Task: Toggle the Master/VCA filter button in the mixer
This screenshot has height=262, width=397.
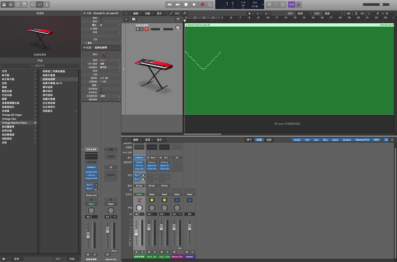Action: [x=362, y=140]
